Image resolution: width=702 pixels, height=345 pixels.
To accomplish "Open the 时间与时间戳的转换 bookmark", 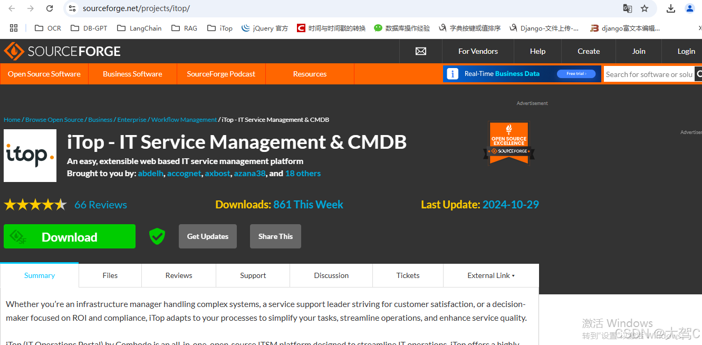I will (x=331, y=28).
